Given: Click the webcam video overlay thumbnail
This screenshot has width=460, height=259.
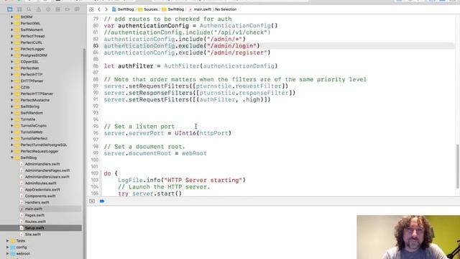Looking at the screenshot, I should pos(408,237).
